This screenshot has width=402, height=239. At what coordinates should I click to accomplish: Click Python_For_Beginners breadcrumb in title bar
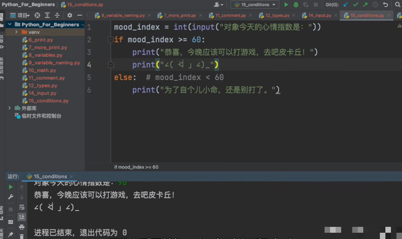point(28,5)
